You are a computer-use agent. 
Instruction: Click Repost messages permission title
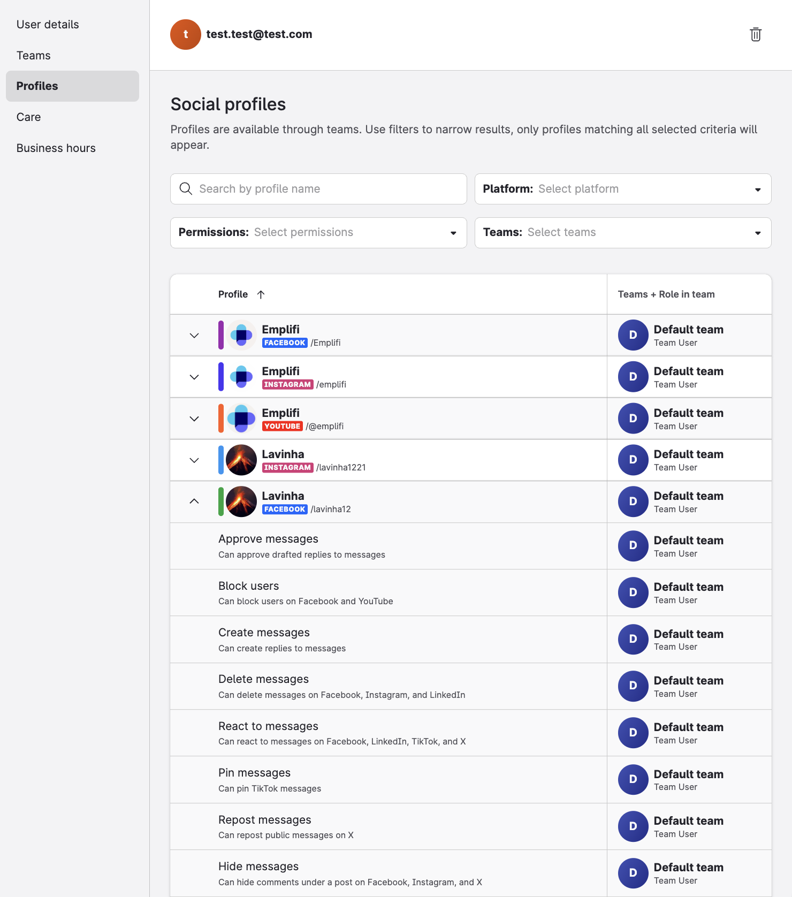[x=264, y=820]
